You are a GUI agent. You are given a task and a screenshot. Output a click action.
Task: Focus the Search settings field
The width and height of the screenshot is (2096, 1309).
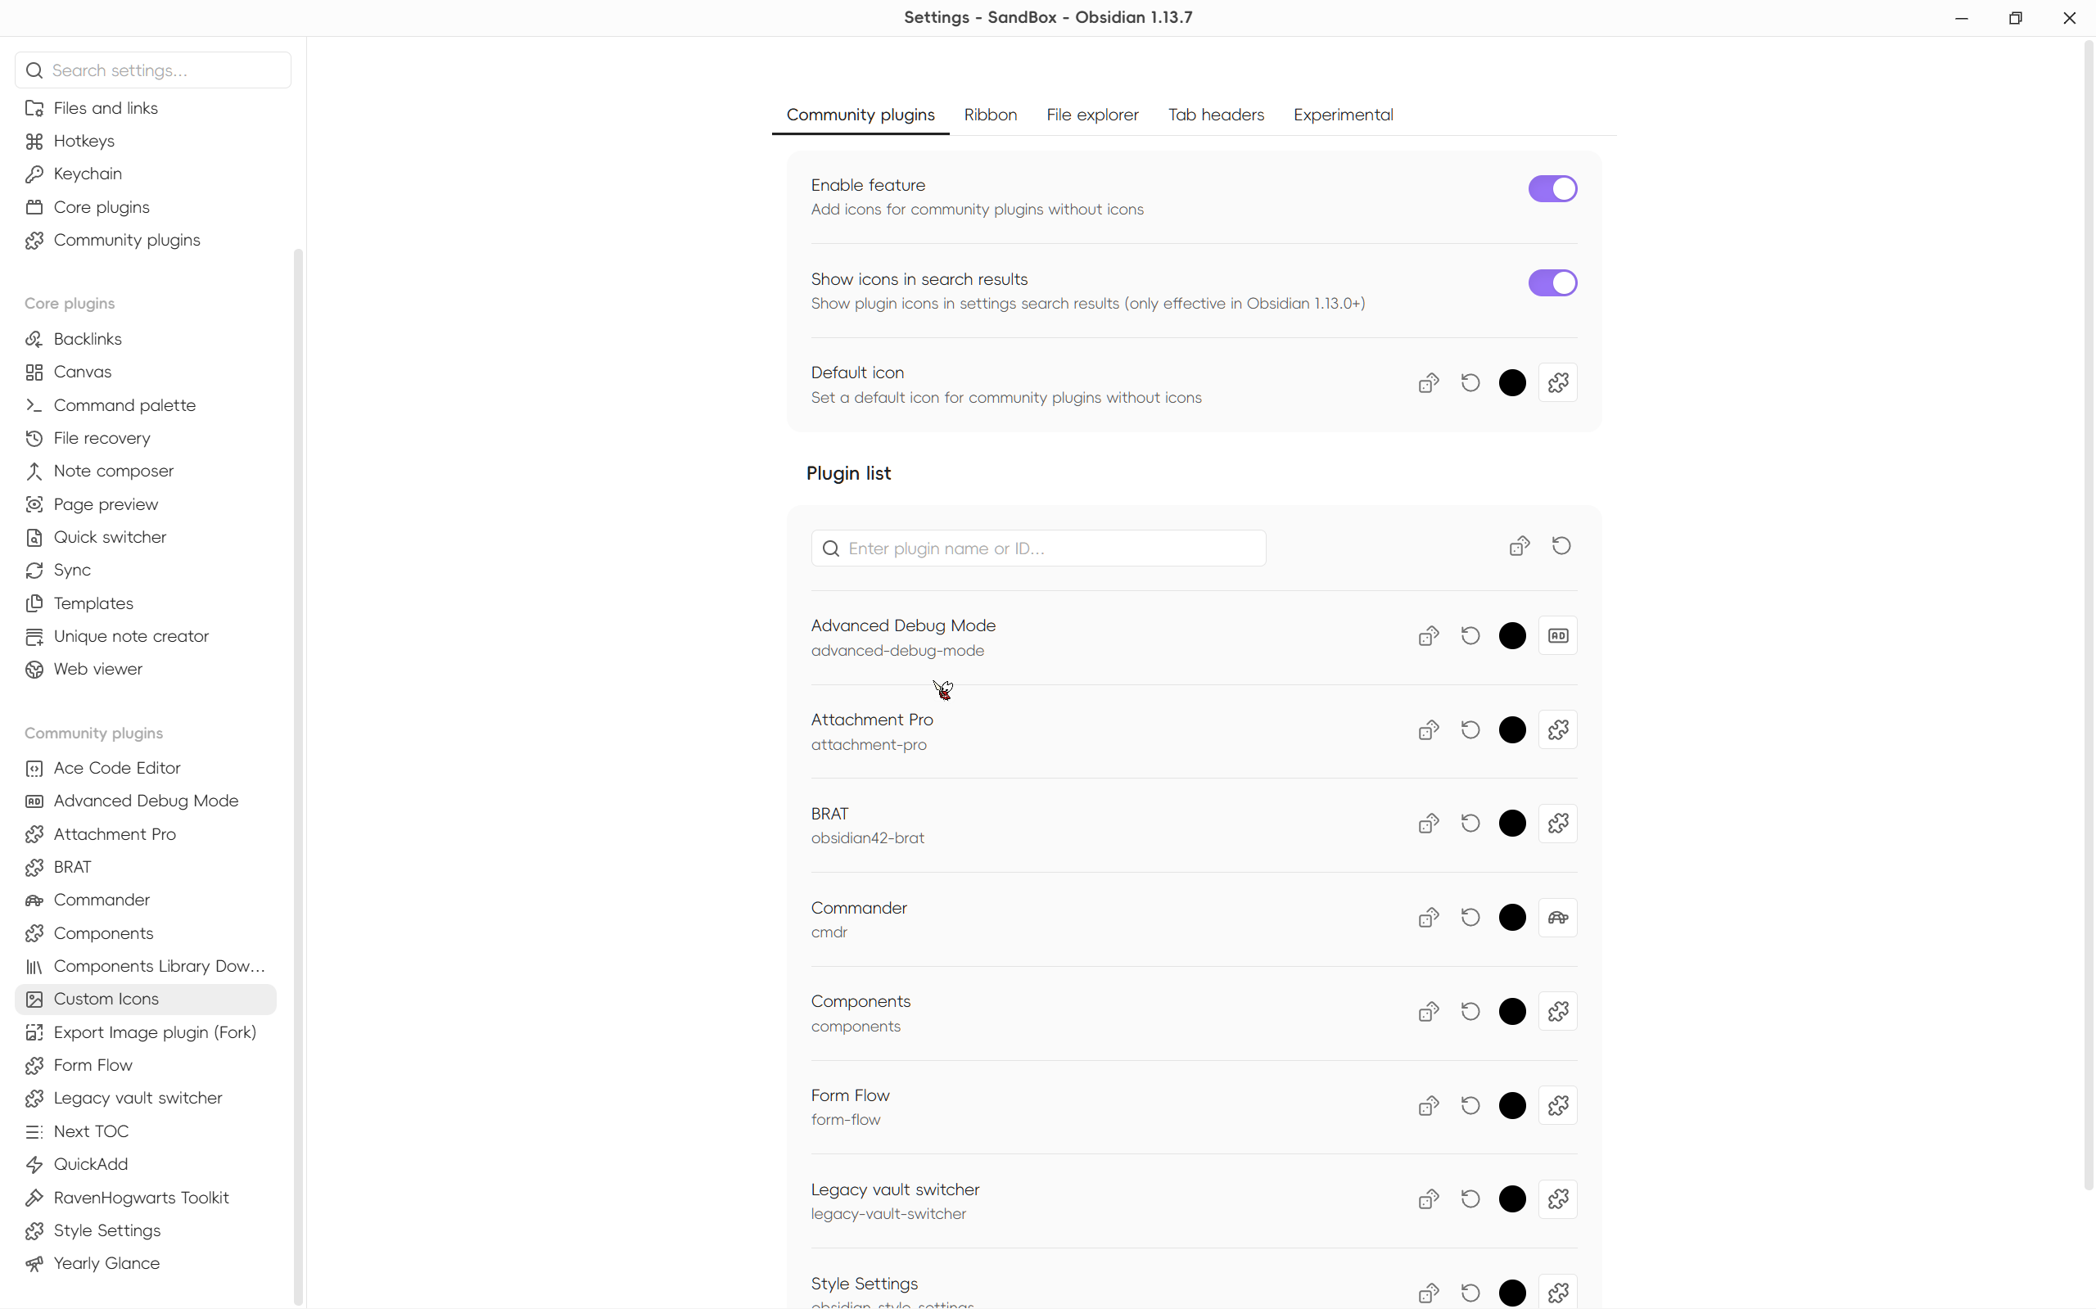point(153,70)
